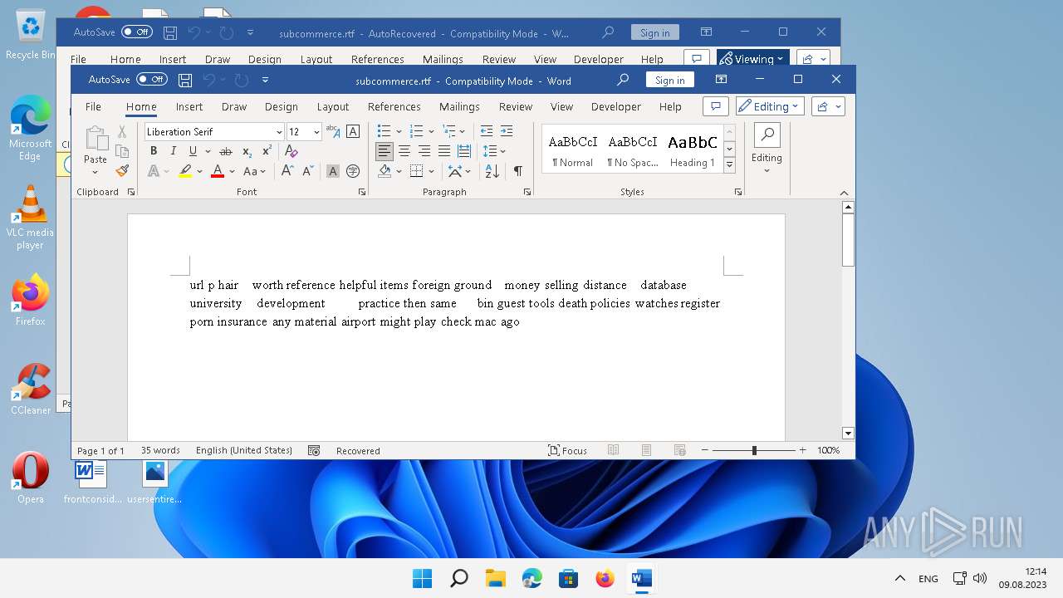The image size is (1063, 598).
Task: Open the File menu
Action: click(93, 106)
